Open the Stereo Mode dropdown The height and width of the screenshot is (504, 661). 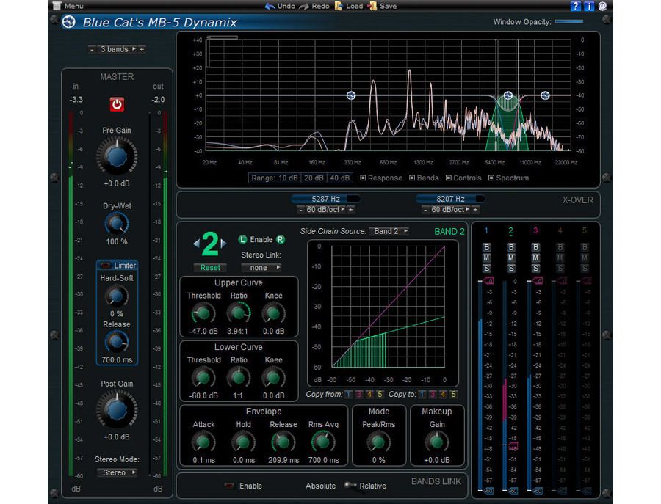pos(117,472)
